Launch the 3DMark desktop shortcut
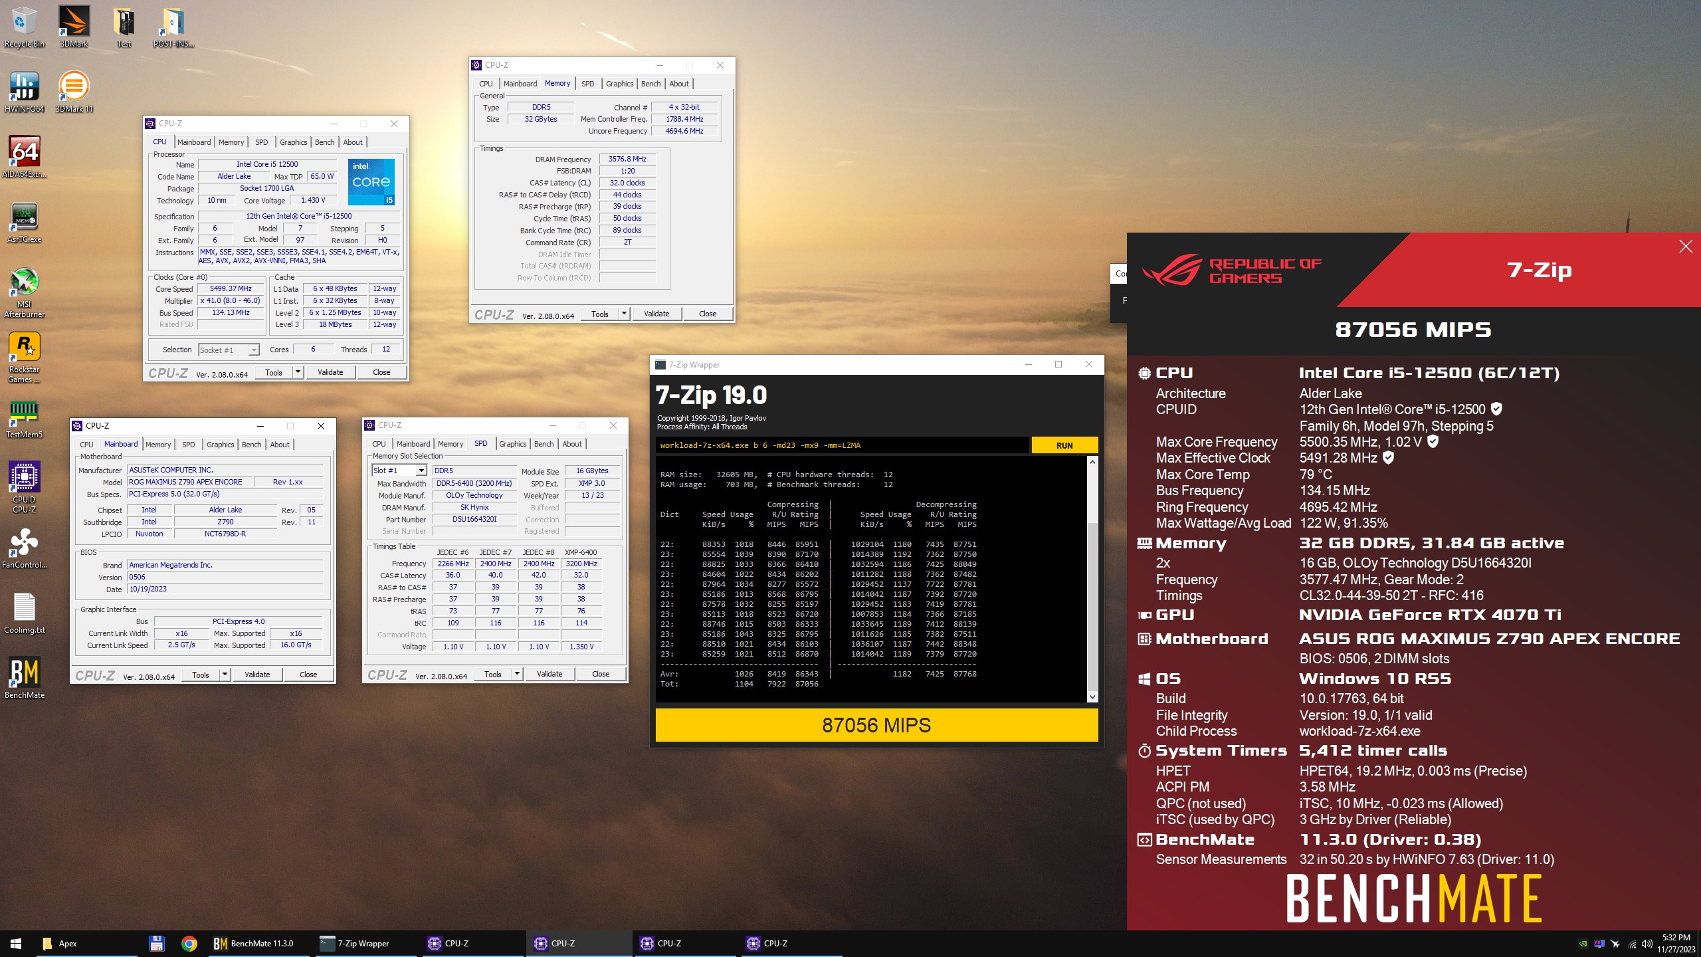Screen dimensions: 1701x957 coord(74,27)
